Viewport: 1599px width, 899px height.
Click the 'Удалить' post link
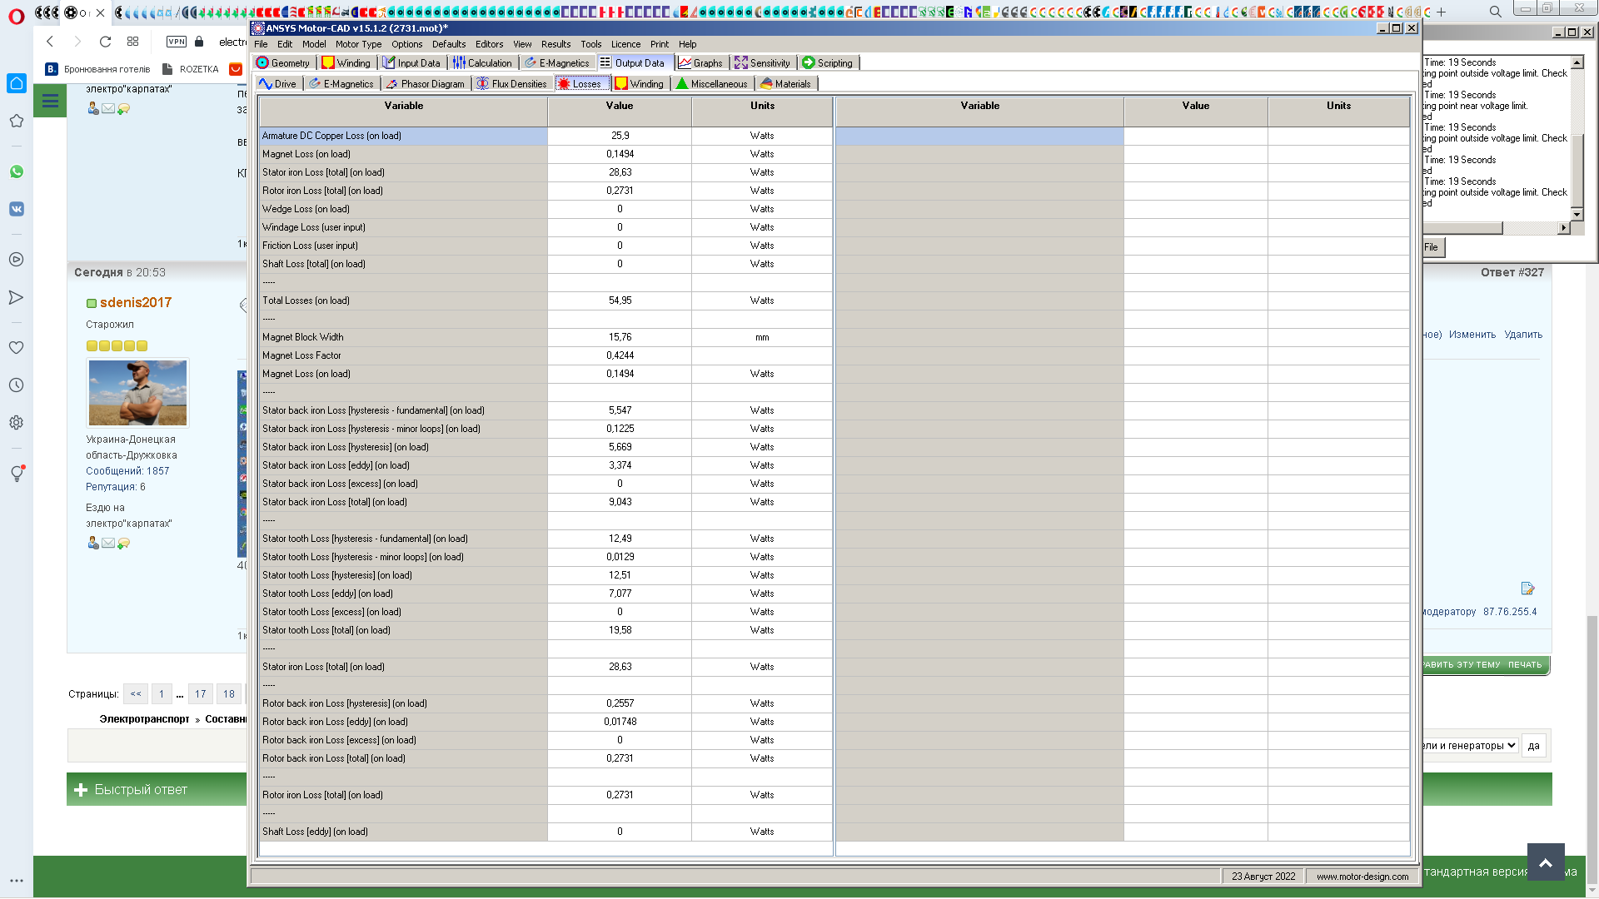pos(1523,335)
